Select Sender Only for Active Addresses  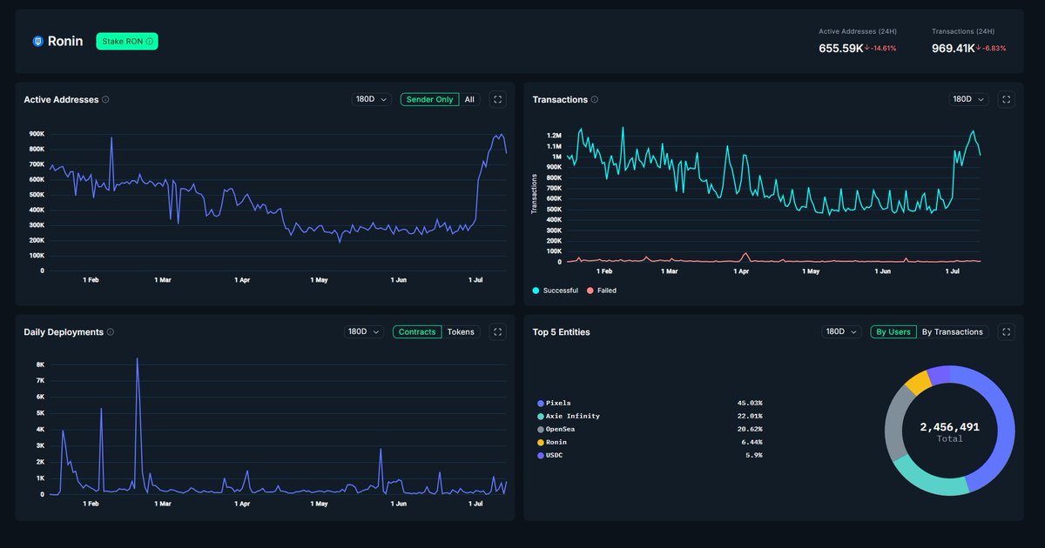429,99
